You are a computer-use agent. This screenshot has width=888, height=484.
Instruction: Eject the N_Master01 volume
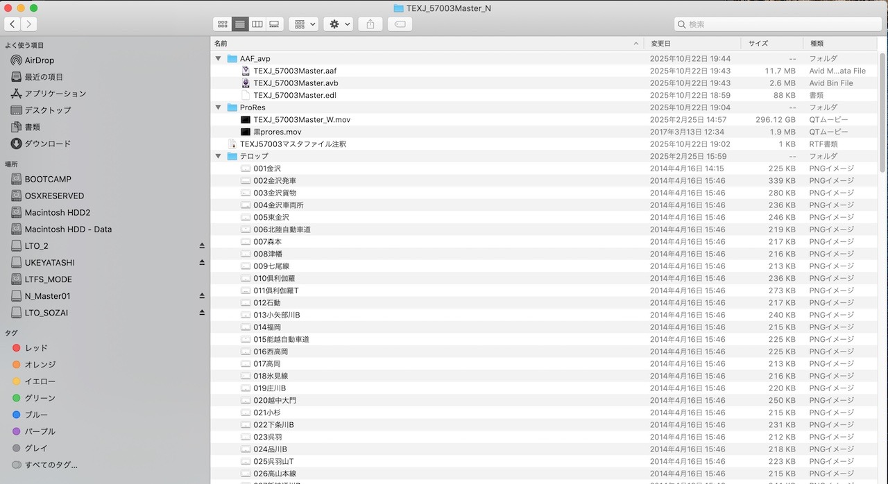click(x=202, y=296)
